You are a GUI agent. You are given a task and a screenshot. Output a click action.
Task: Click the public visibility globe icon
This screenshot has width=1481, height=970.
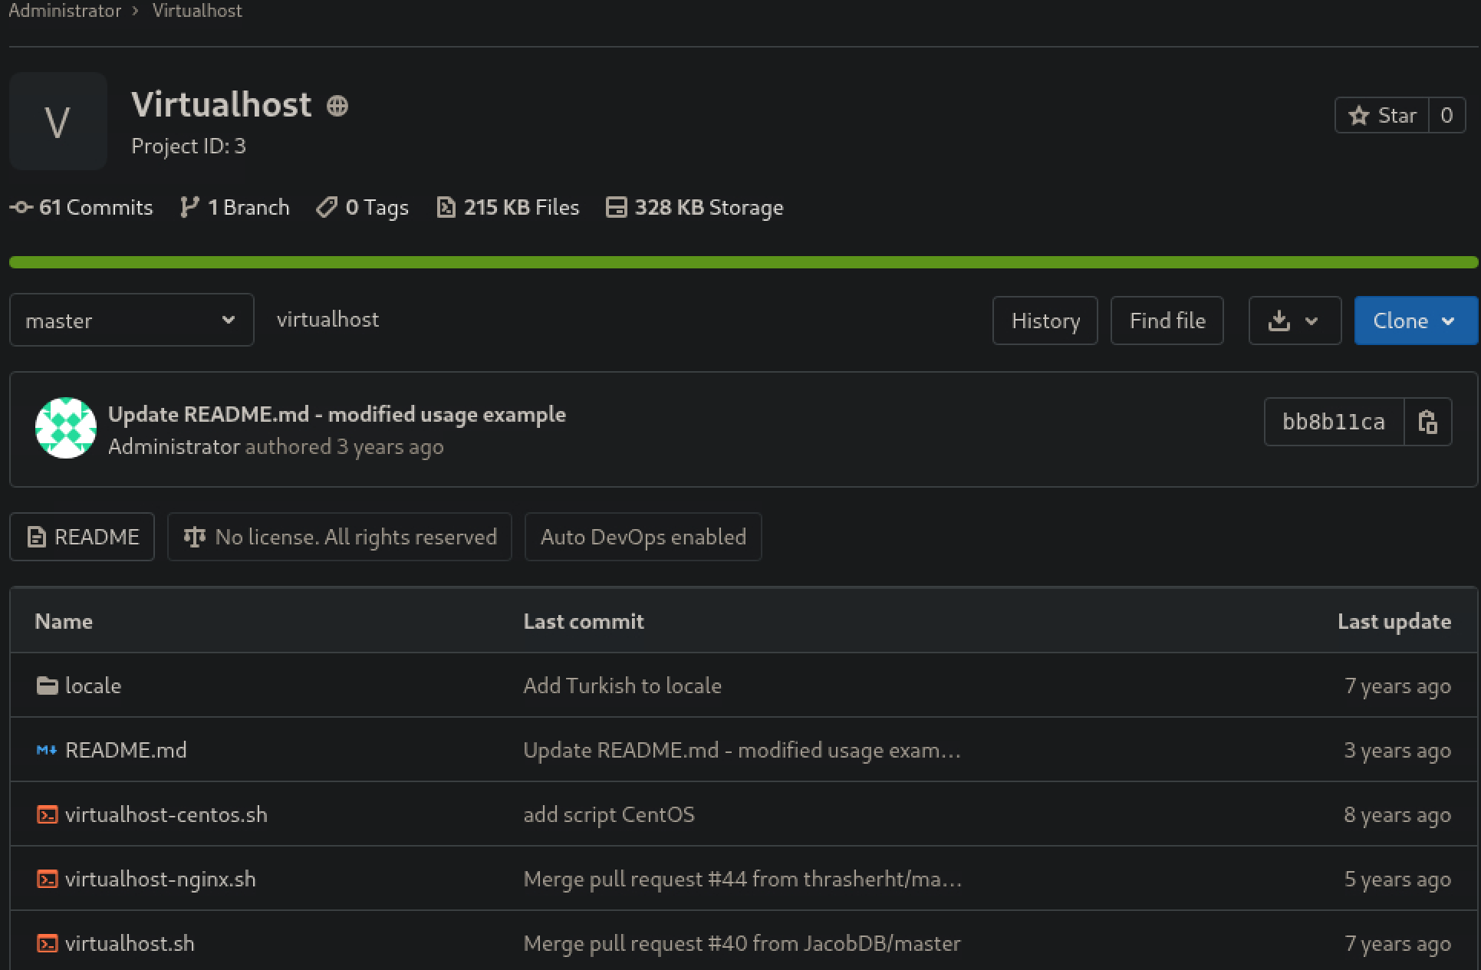pyautogui.click(x=337, y=105)
